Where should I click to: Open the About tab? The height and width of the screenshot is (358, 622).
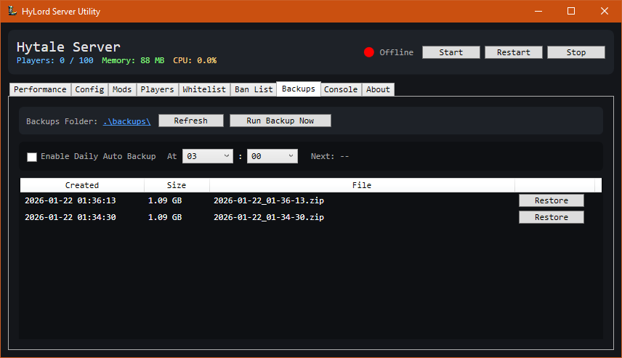coord(378,89)
